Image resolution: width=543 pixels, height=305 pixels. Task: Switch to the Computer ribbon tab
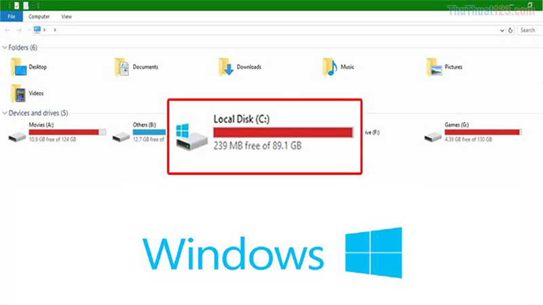pos(39,16)
